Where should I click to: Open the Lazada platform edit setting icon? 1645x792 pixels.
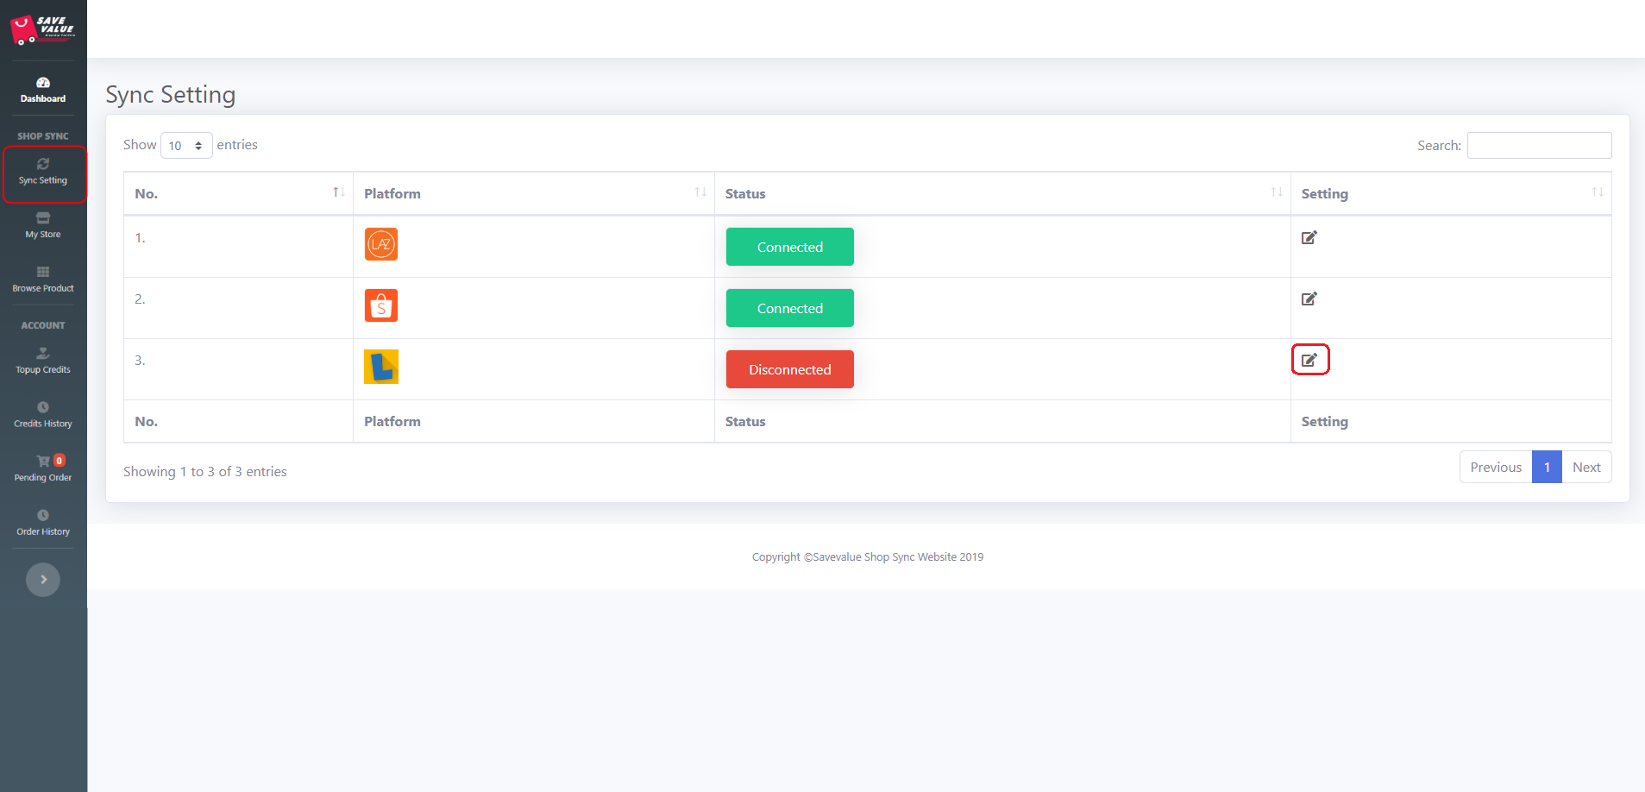[x=1309, y=237]
